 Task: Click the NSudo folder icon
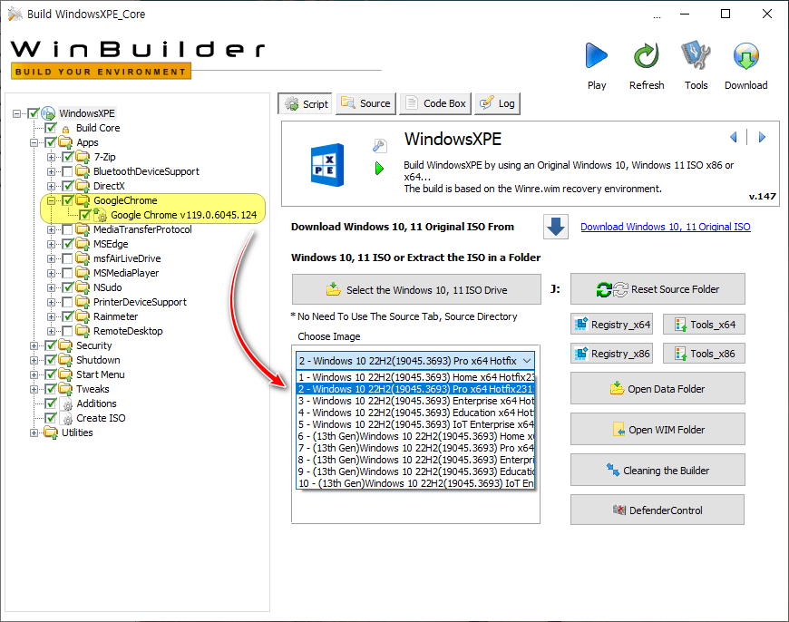click(x=83, y=287)
